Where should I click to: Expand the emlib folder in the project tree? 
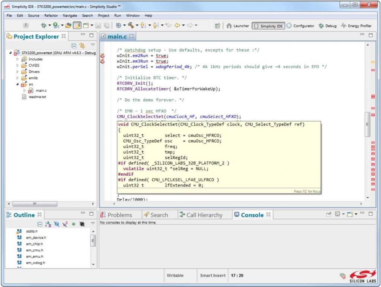click(x=17, y=78)
